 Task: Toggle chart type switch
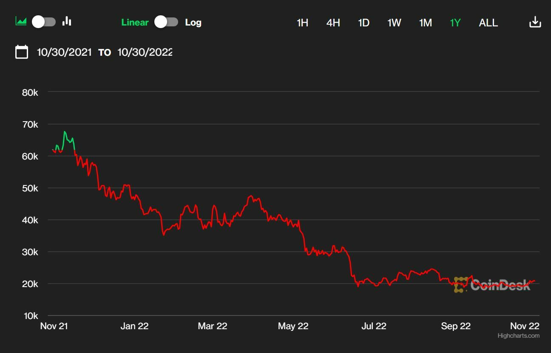click(44, 22)
